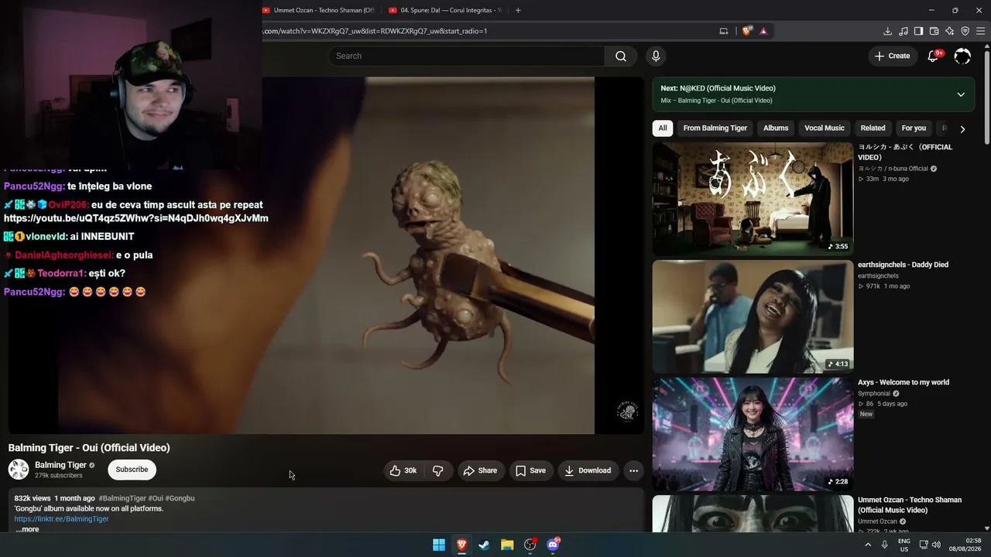Open the media playlist music note icon
991x557 pixels.
pyautogui.click(x=903, y=31)
